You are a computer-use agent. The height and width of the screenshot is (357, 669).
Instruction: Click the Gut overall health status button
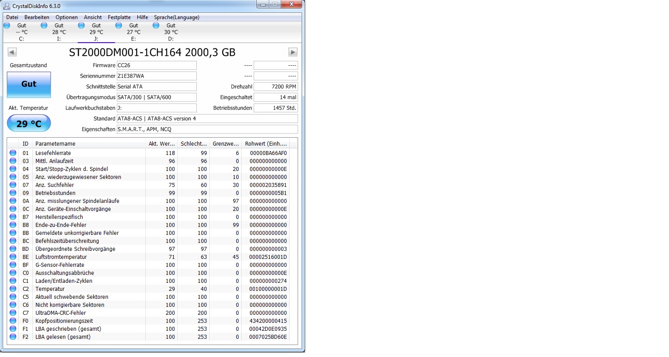tap(29, 85)
